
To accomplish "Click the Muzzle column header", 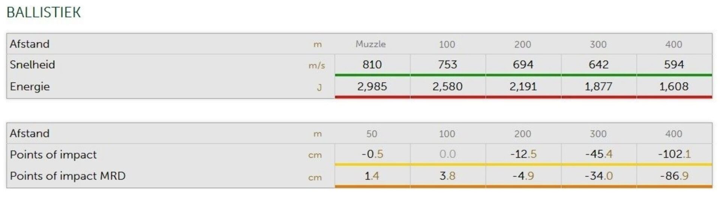I will click(370, 44).
